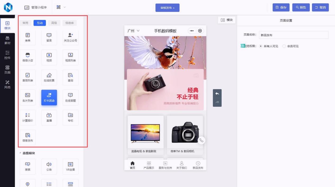Screen dimensions: 335x187
Task: Select the 微信小店 module icon
Action: pos(27,57)
